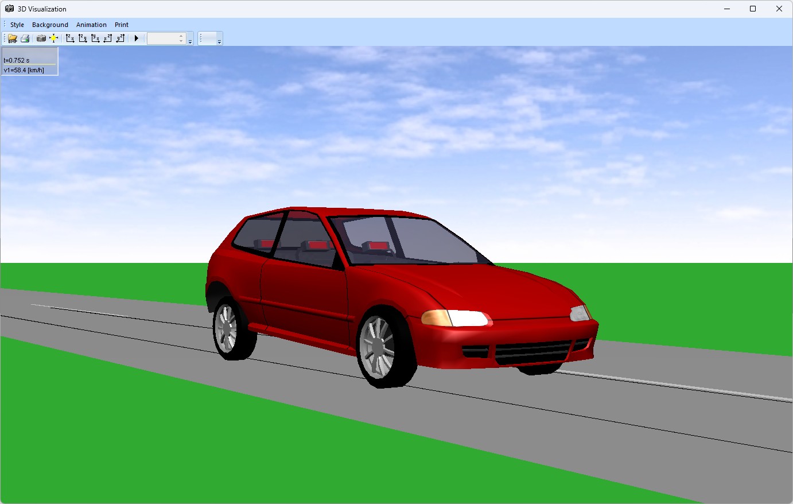Click the stepper down arrow beside the combo box
The height and width of the screenshot is (504, 793).
[181, 41]
